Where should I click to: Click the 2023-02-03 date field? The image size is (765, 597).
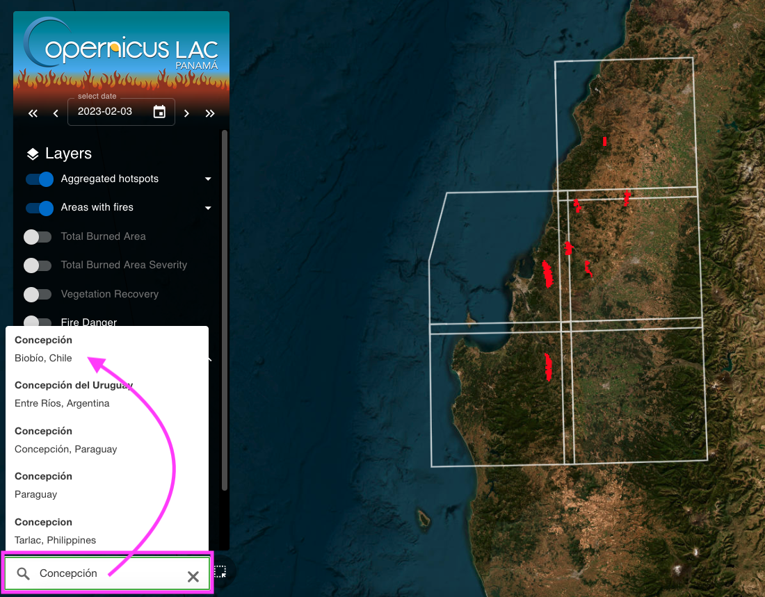tap(108, 112)
